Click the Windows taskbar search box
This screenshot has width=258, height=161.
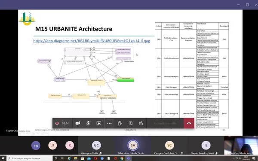[x=30, y=158]
